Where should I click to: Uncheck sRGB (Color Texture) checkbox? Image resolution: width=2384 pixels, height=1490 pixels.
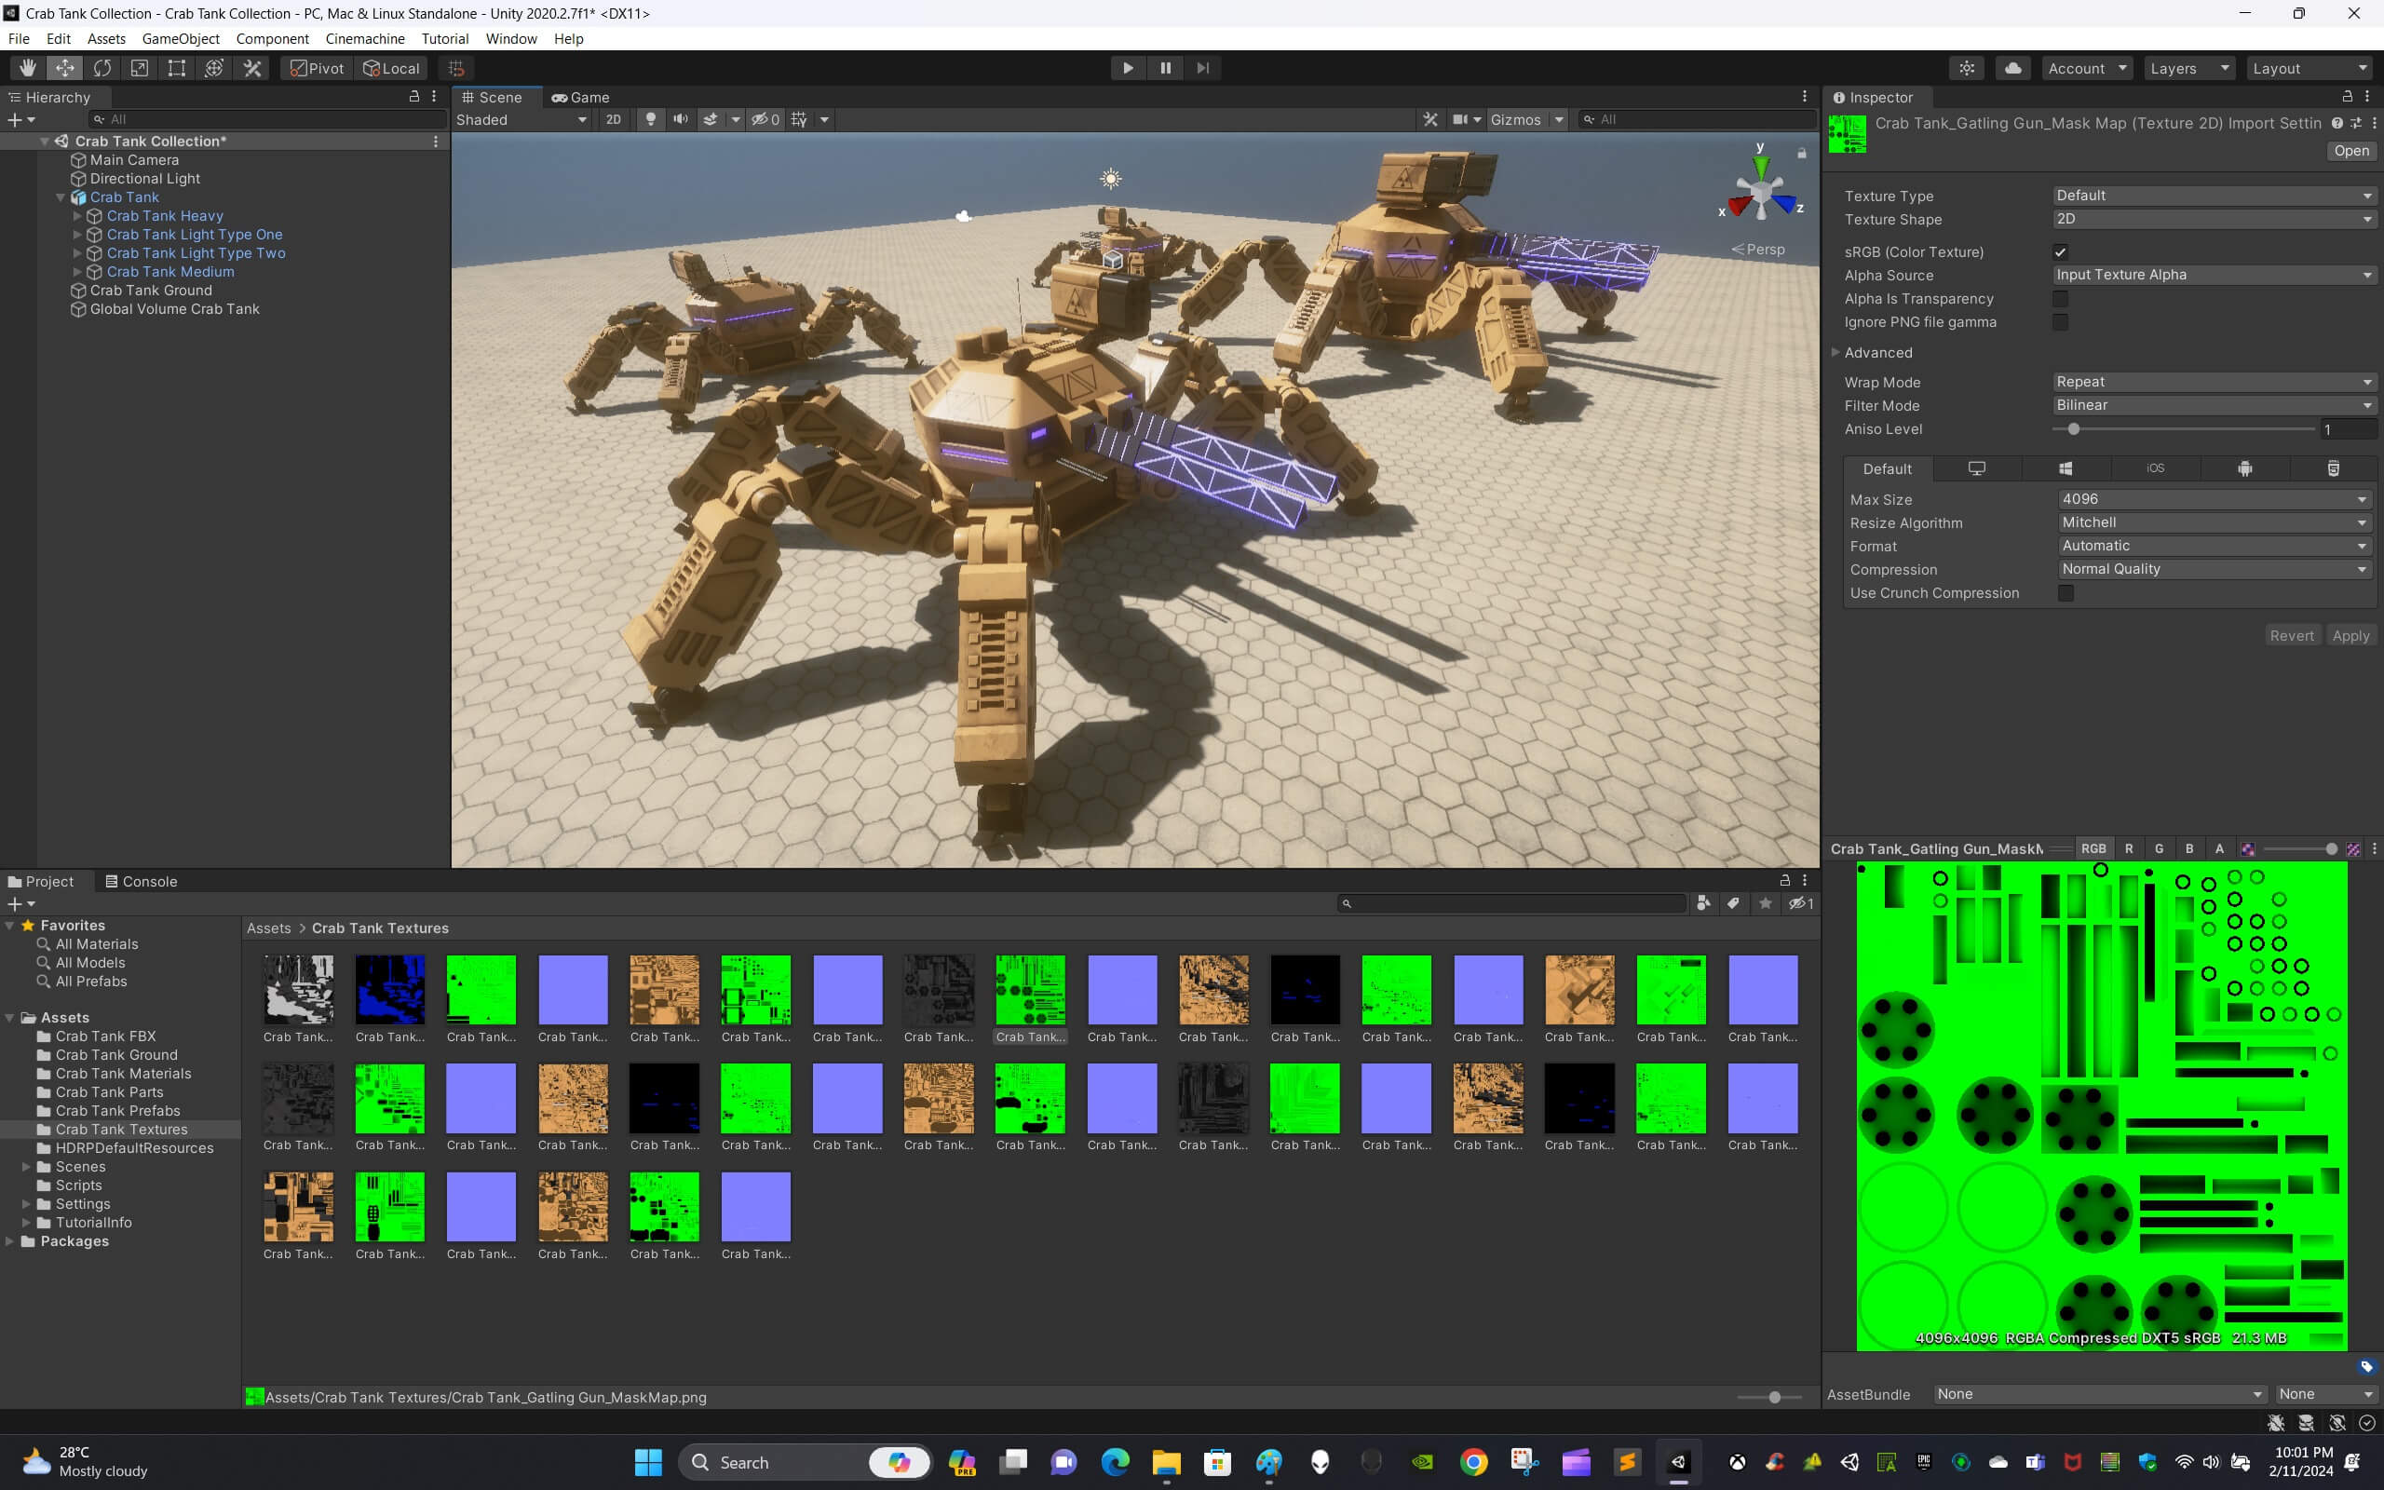(x=2060, y=252)
